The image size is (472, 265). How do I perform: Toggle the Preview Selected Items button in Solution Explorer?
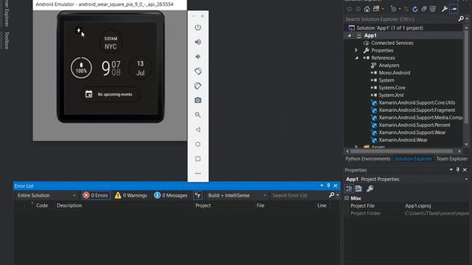454,9
